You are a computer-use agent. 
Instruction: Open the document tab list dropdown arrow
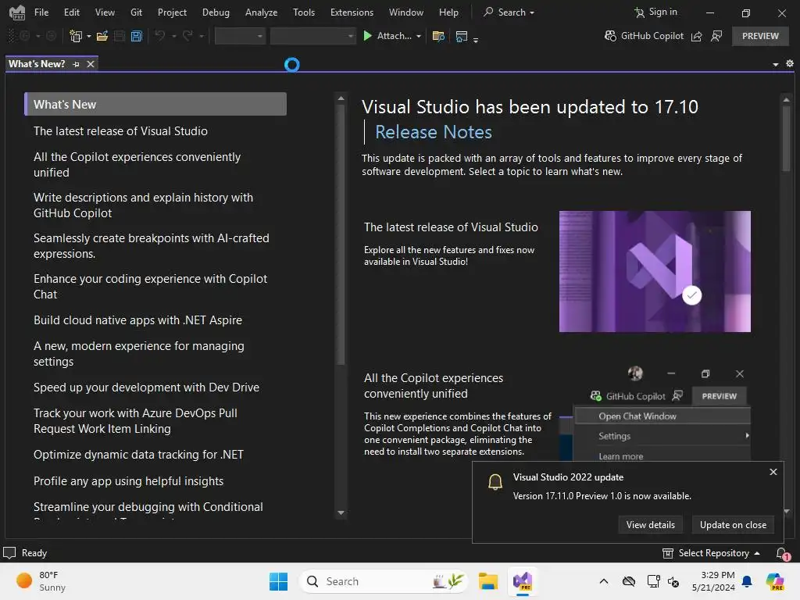(776, 64)
